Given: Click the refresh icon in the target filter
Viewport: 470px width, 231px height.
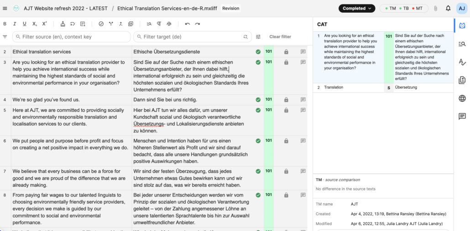Looking at the screenshot, I should [245, 37].
